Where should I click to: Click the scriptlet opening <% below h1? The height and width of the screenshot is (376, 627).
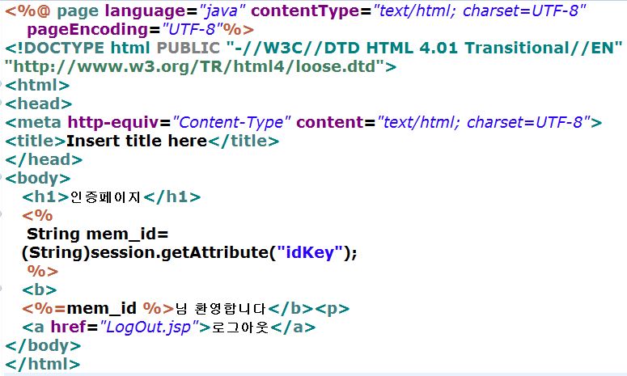(37, 216)
